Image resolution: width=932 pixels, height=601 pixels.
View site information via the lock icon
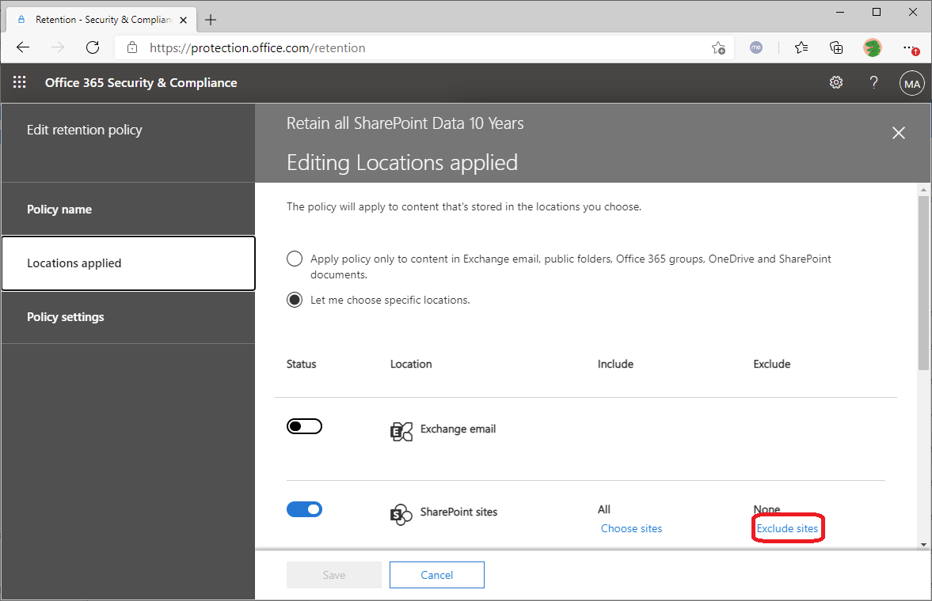(x=132, y=47)
